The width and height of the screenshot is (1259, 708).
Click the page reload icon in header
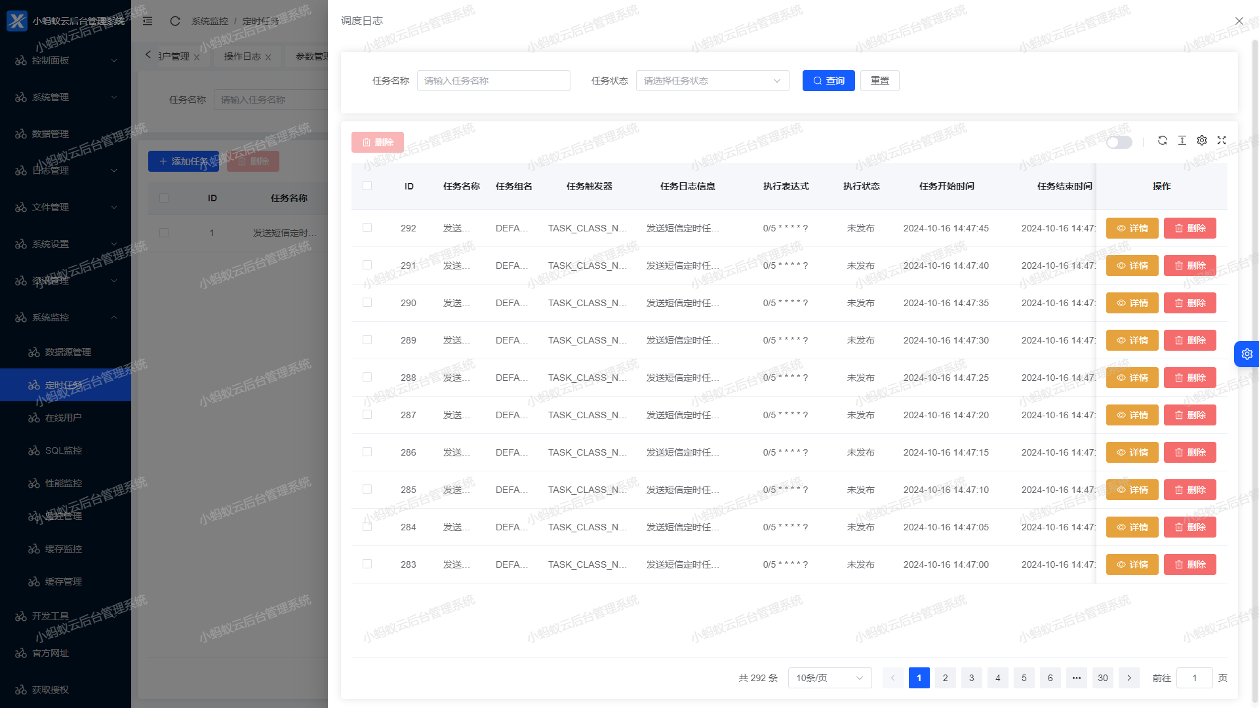coord(175,21)
